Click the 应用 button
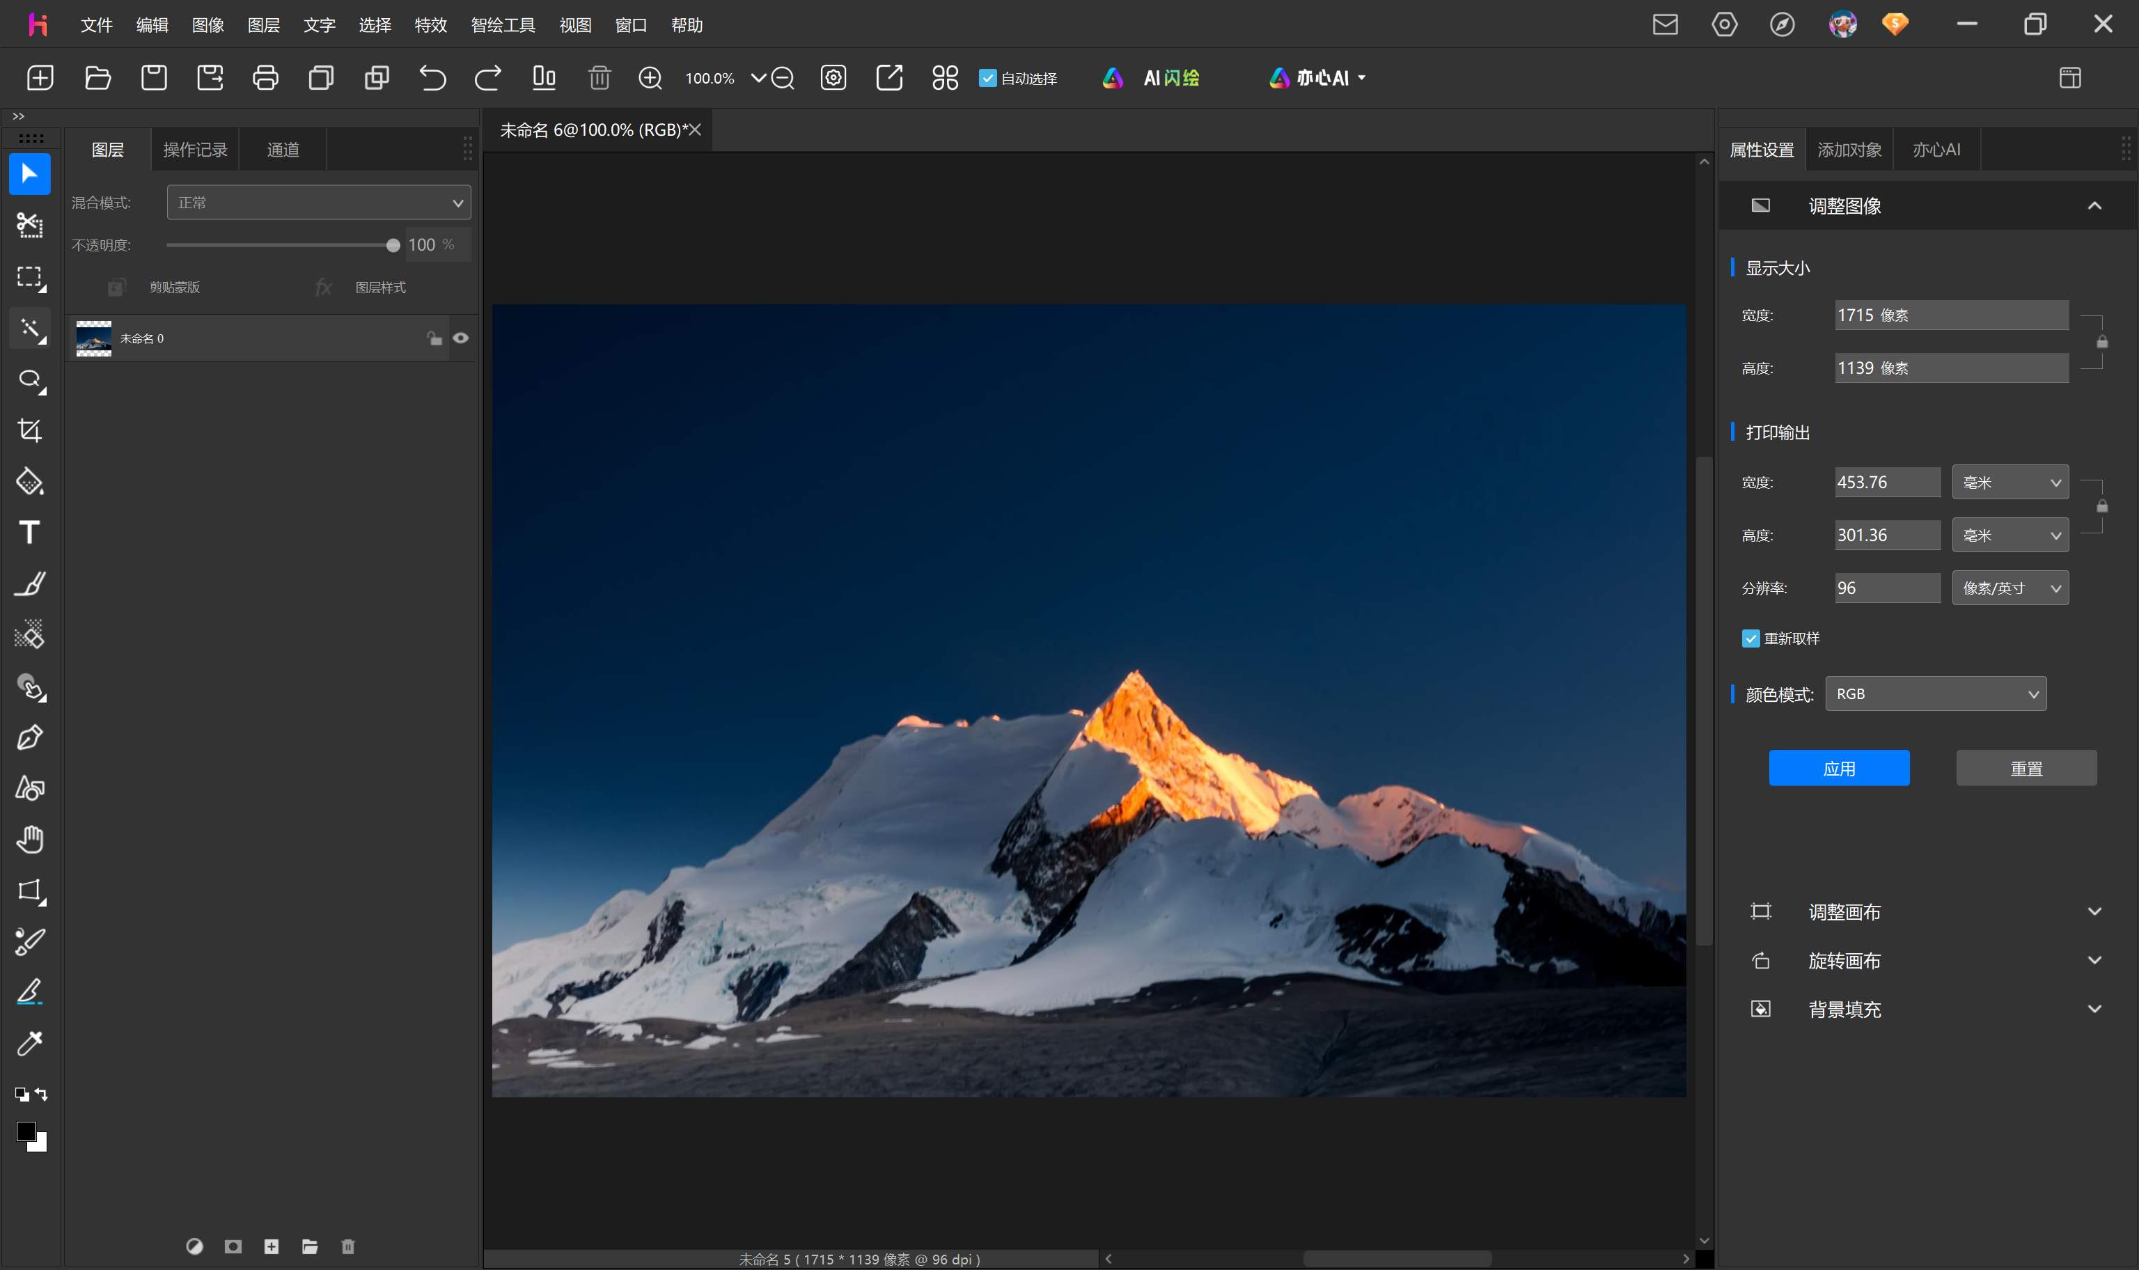Screen dimensions: 2139x1270 click(1839, 769)
